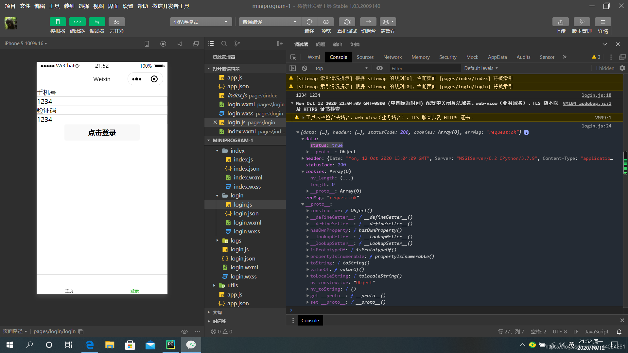Open the Default levels dropdown
This screenshot has height=353, width=628.
[x=481, y=68]
